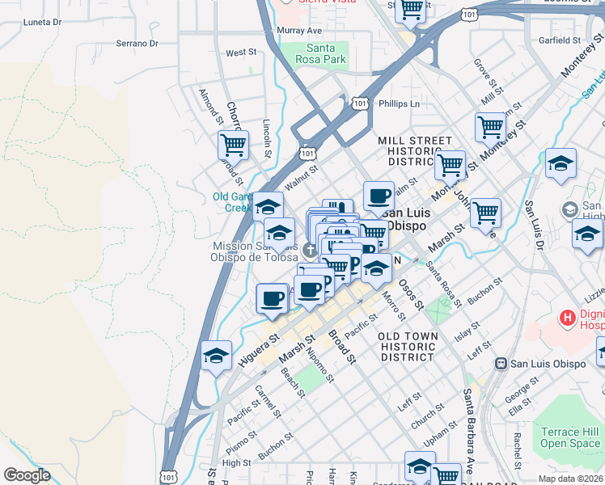
Task: Click the US 101 shield at bottom left
Action: pyautogui.click(x=168, y=477)
